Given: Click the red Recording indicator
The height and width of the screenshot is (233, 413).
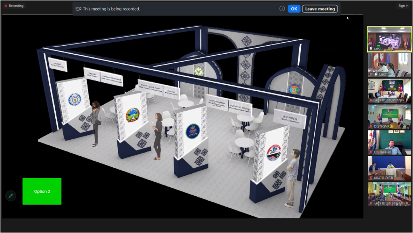Looking at the screenshot, I should pyautogui.click(x=14, y=6).
